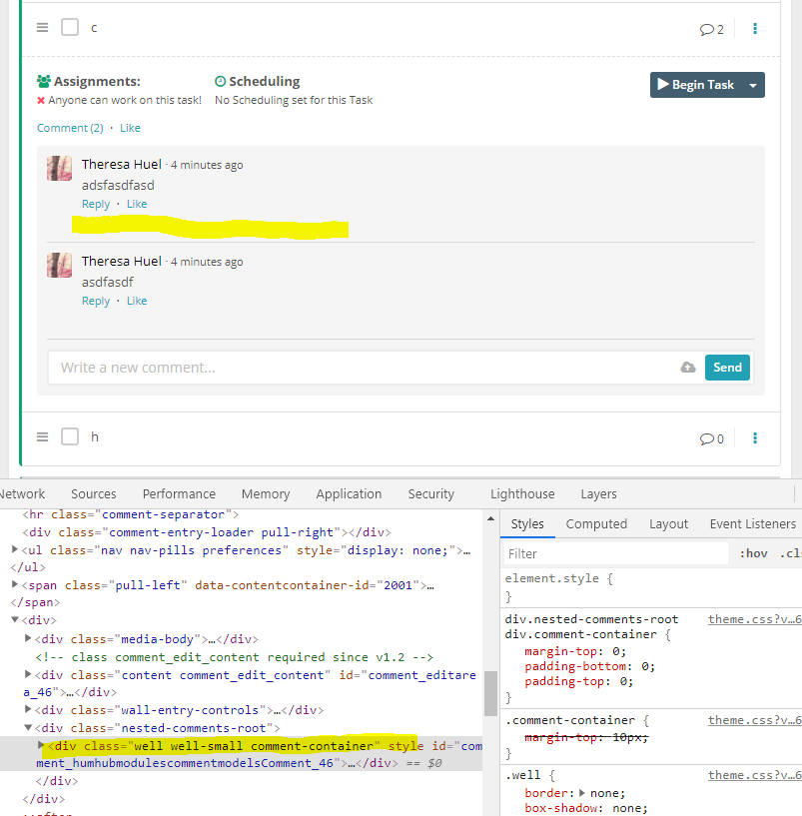Screen dimensions: 802x816
Task: Open the Performance tab in DevTools
Action: (x=179, y=493)
